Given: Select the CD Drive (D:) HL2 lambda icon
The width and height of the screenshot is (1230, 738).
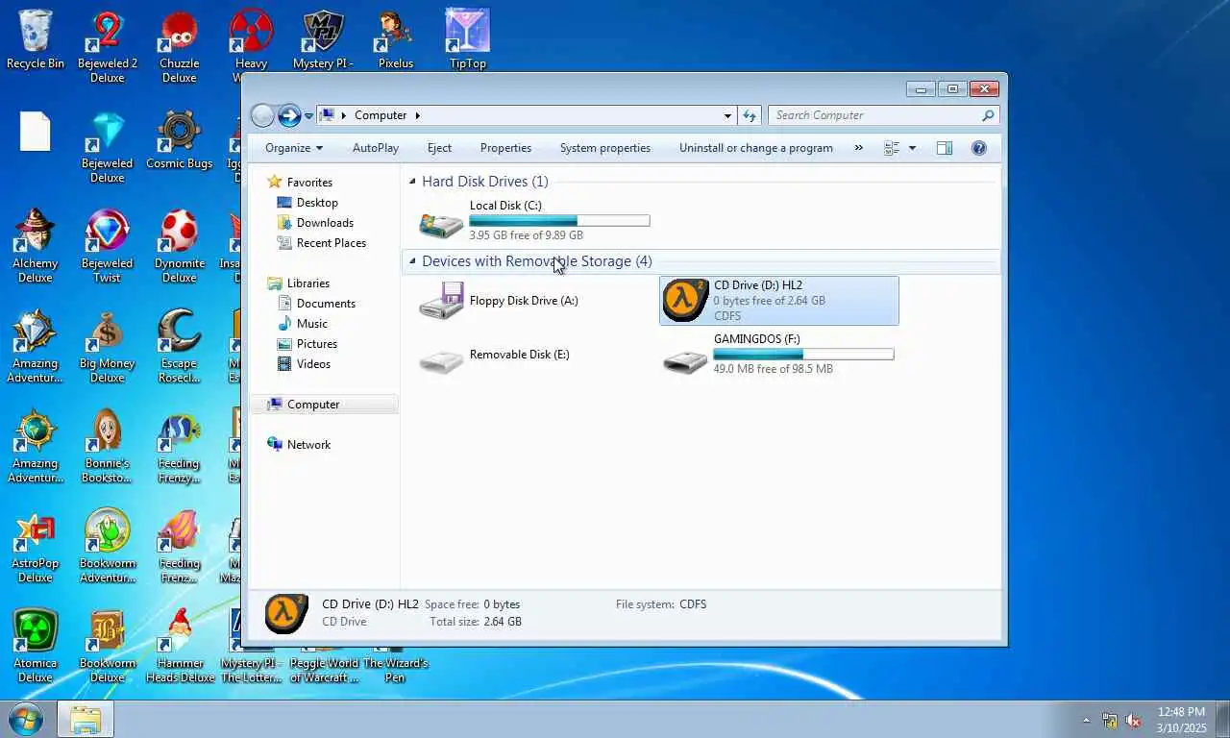Looking at the screenshot, I should 685,301.
